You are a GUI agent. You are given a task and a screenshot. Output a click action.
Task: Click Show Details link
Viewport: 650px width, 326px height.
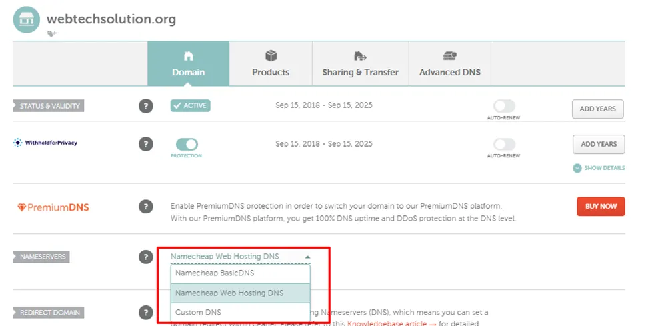[x=605, y=168]
